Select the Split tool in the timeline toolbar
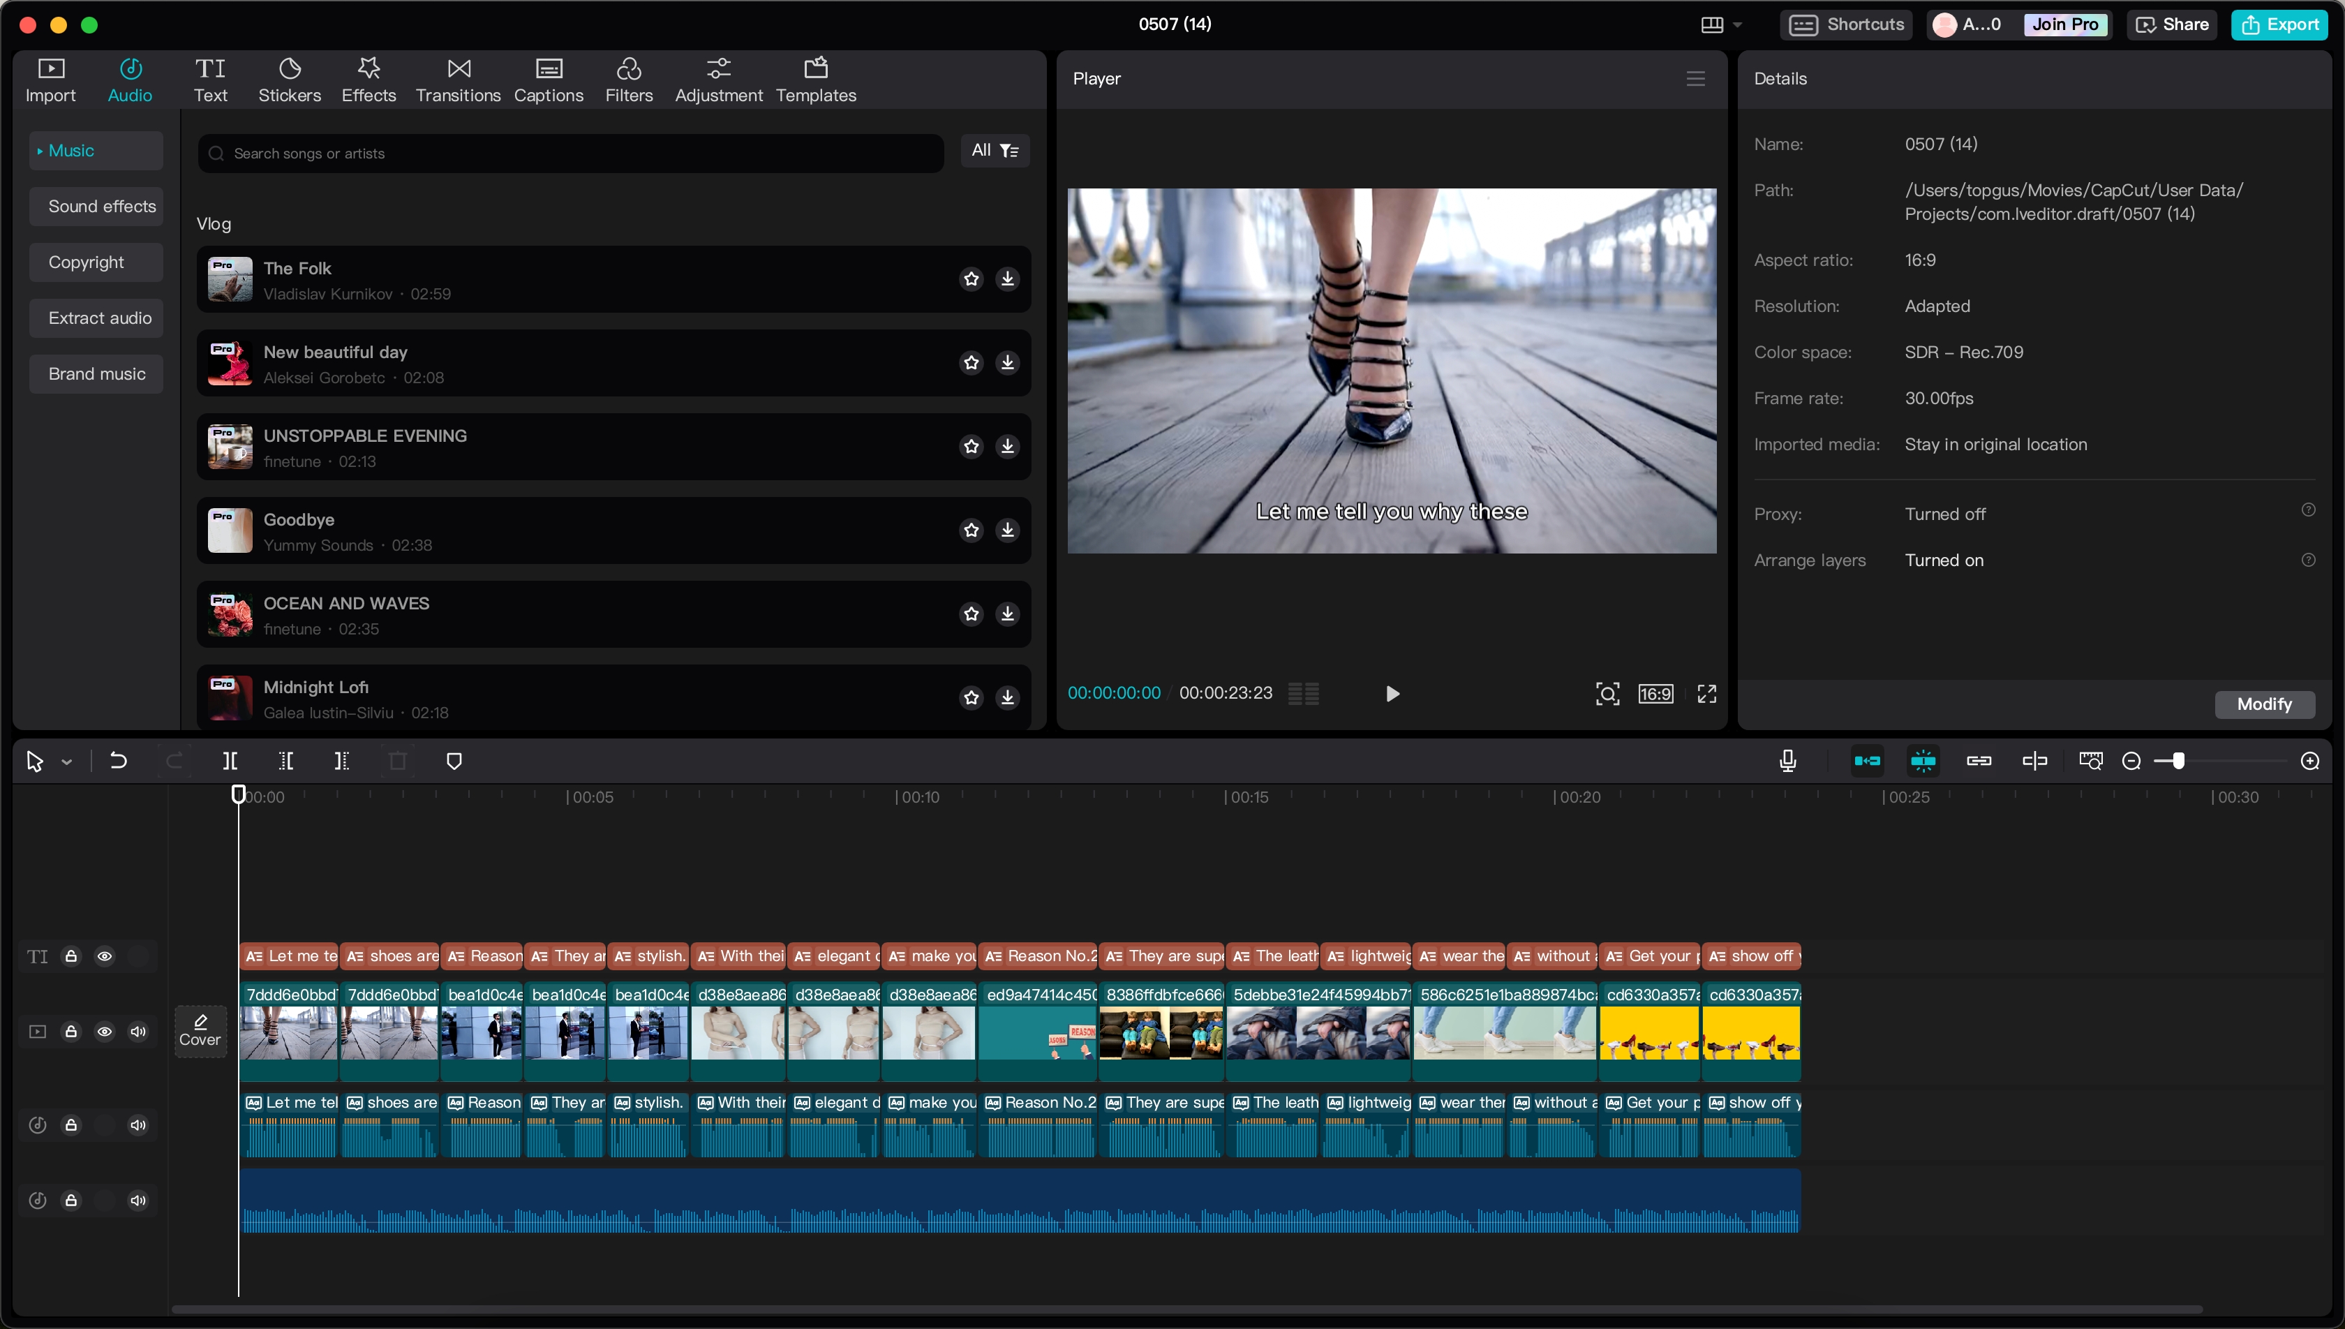Image resolution: width=2345 pixels, height=1329 pixels. (230, 760)
